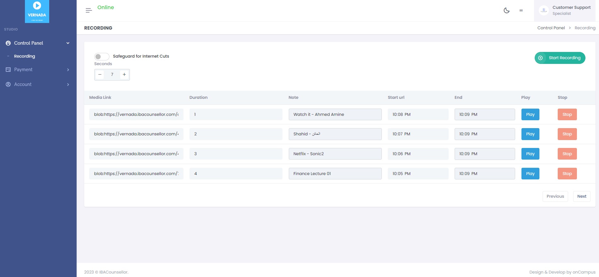Click the minus icon in Seconds stepper
599x277 pixels.
(100, 75)
